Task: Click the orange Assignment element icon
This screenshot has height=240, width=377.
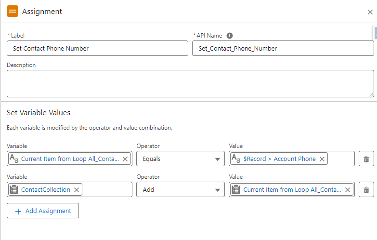Action: point(13,11)
